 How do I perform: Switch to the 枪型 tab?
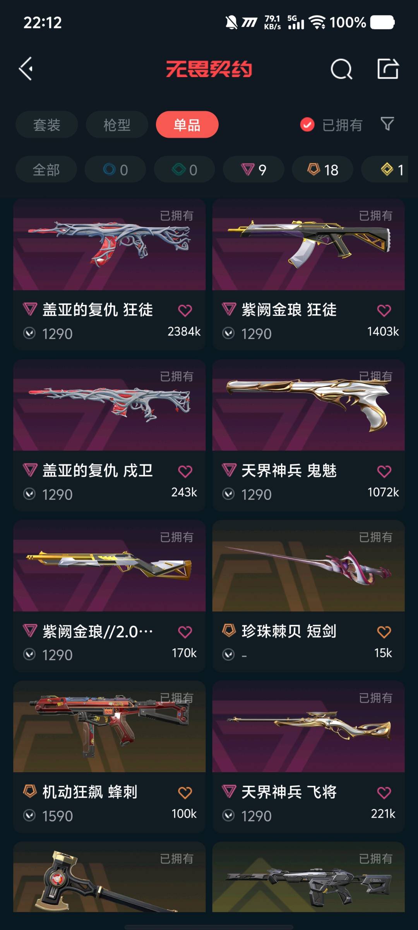tap(117, 125)
